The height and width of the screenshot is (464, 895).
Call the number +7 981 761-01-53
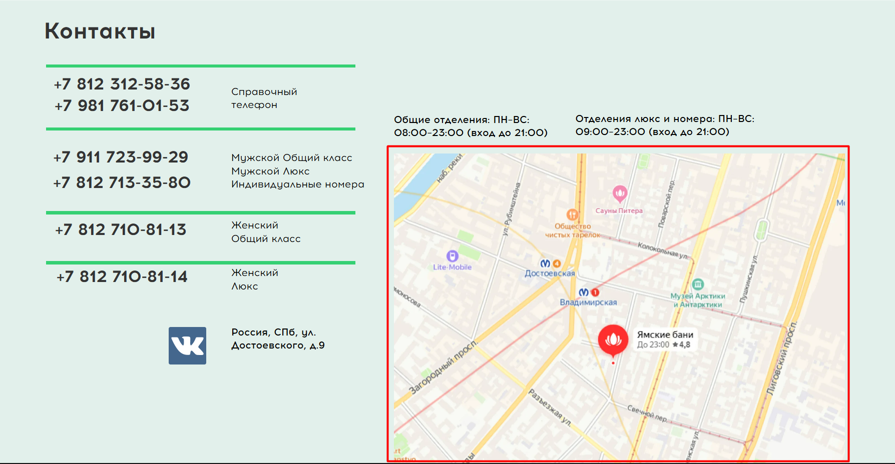tap(122, 105)
